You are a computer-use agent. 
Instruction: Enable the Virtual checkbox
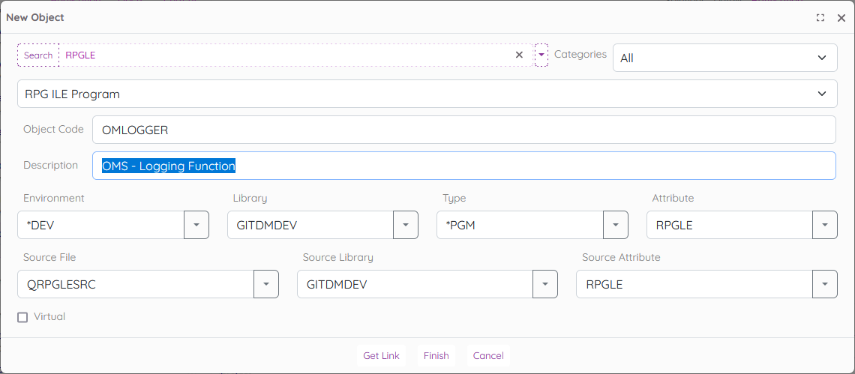click(22, 317)
